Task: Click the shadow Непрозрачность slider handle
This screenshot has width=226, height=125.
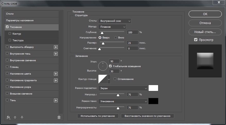Action: [118, 108]
